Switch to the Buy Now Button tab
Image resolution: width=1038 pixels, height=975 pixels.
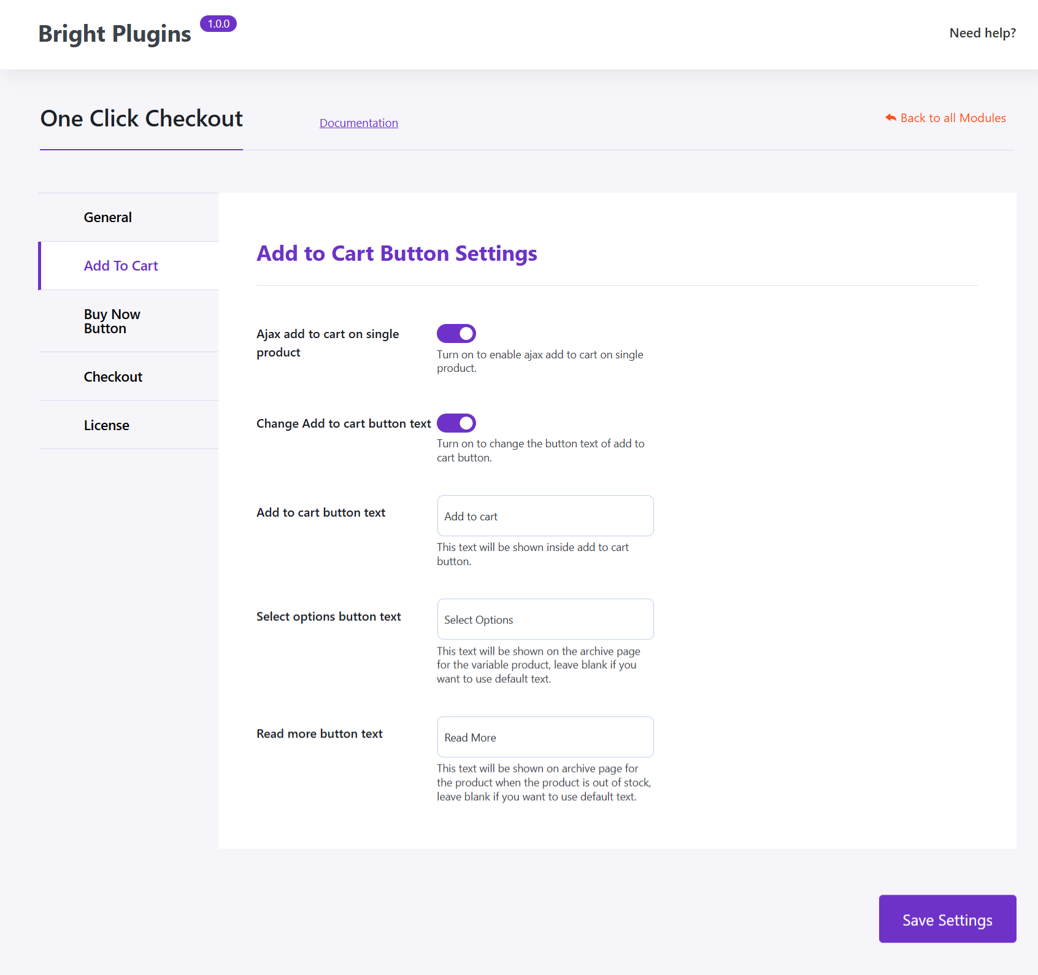tap(128, 321)
